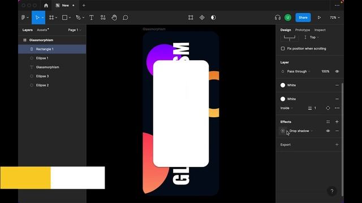Select the Comment tool

click(x=126, y=17)
